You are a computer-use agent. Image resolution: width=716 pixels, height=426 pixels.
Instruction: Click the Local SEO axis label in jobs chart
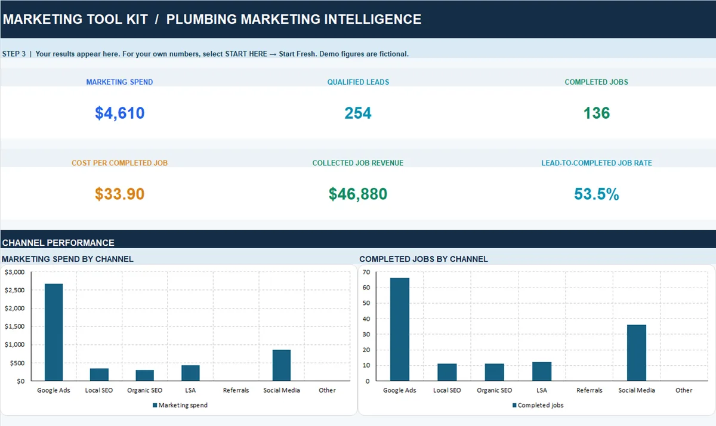coord(447,390)
